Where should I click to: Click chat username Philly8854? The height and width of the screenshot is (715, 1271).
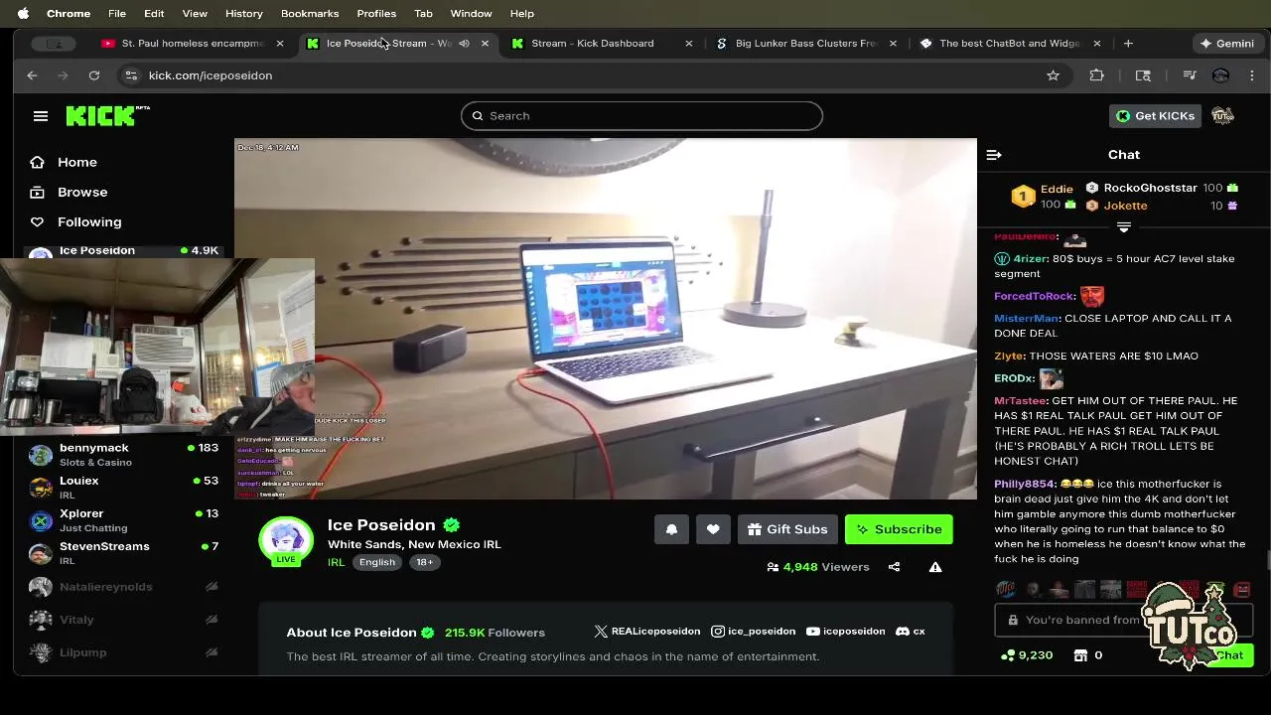(x=1024, y=485)
